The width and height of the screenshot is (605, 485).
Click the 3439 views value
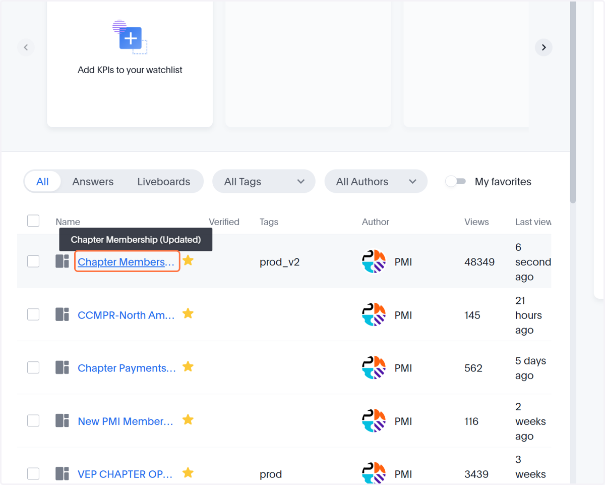pyautogui.click(x=476, y=474)
